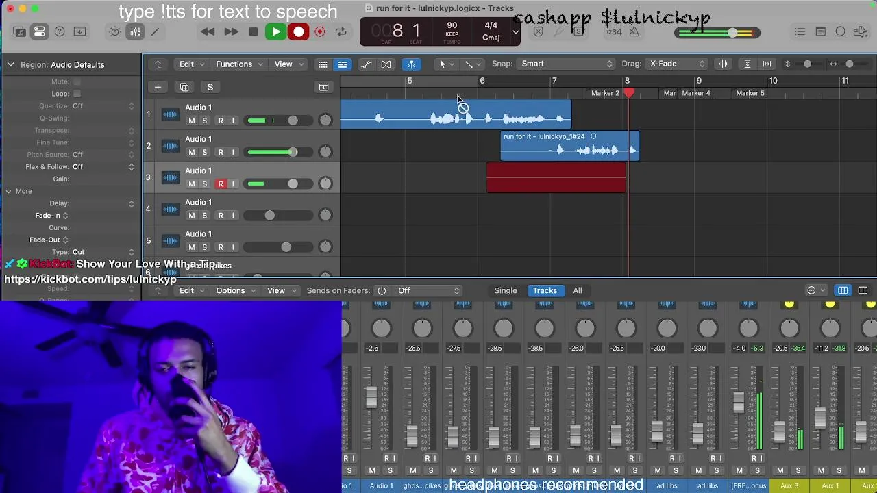The image size is (877, 493).
Task: Open the Drag X-Fade dropdown
Action: tap(676, 64)
